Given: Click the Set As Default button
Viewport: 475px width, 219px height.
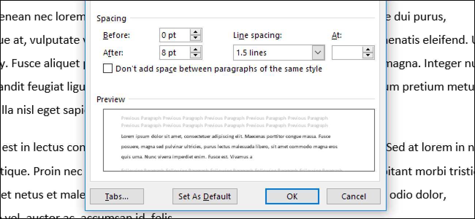Looking at the screenshot, I should click(x=205, y=196).
